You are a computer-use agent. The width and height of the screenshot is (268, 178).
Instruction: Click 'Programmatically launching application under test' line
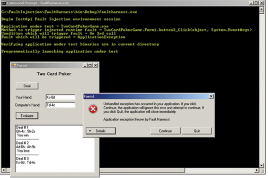(59, 51)
